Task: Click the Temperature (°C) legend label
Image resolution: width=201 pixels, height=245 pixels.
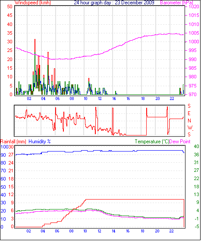Action: [152, 142]
